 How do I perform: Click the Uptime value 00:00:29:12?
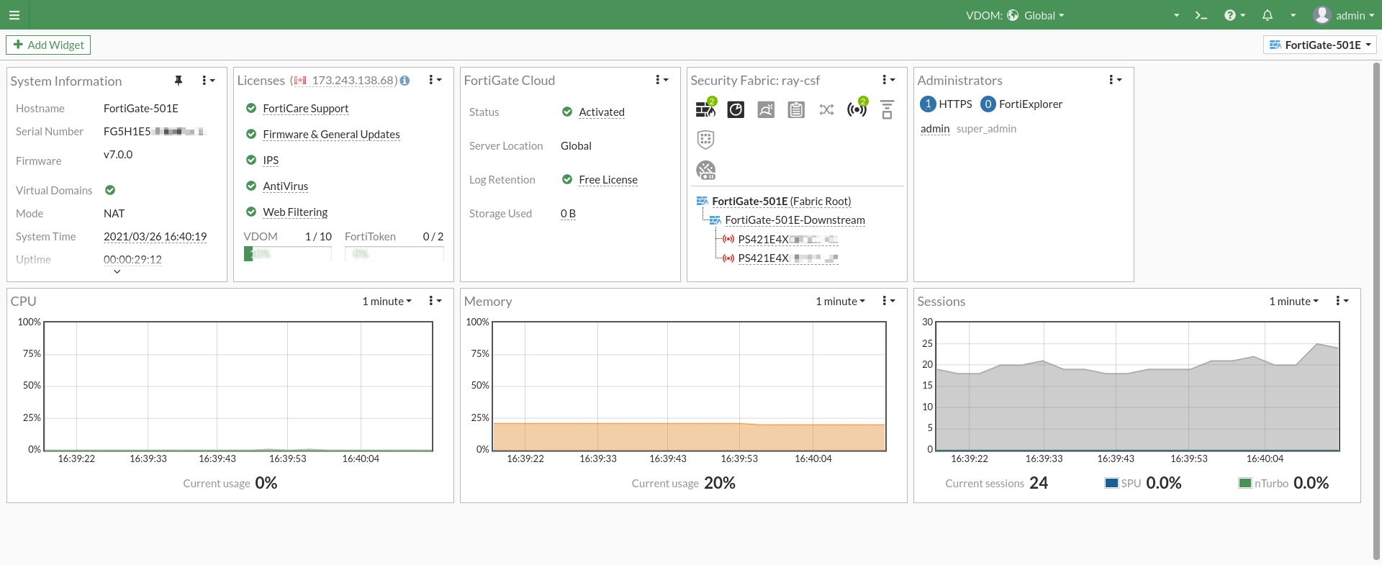tap(132, 259)
